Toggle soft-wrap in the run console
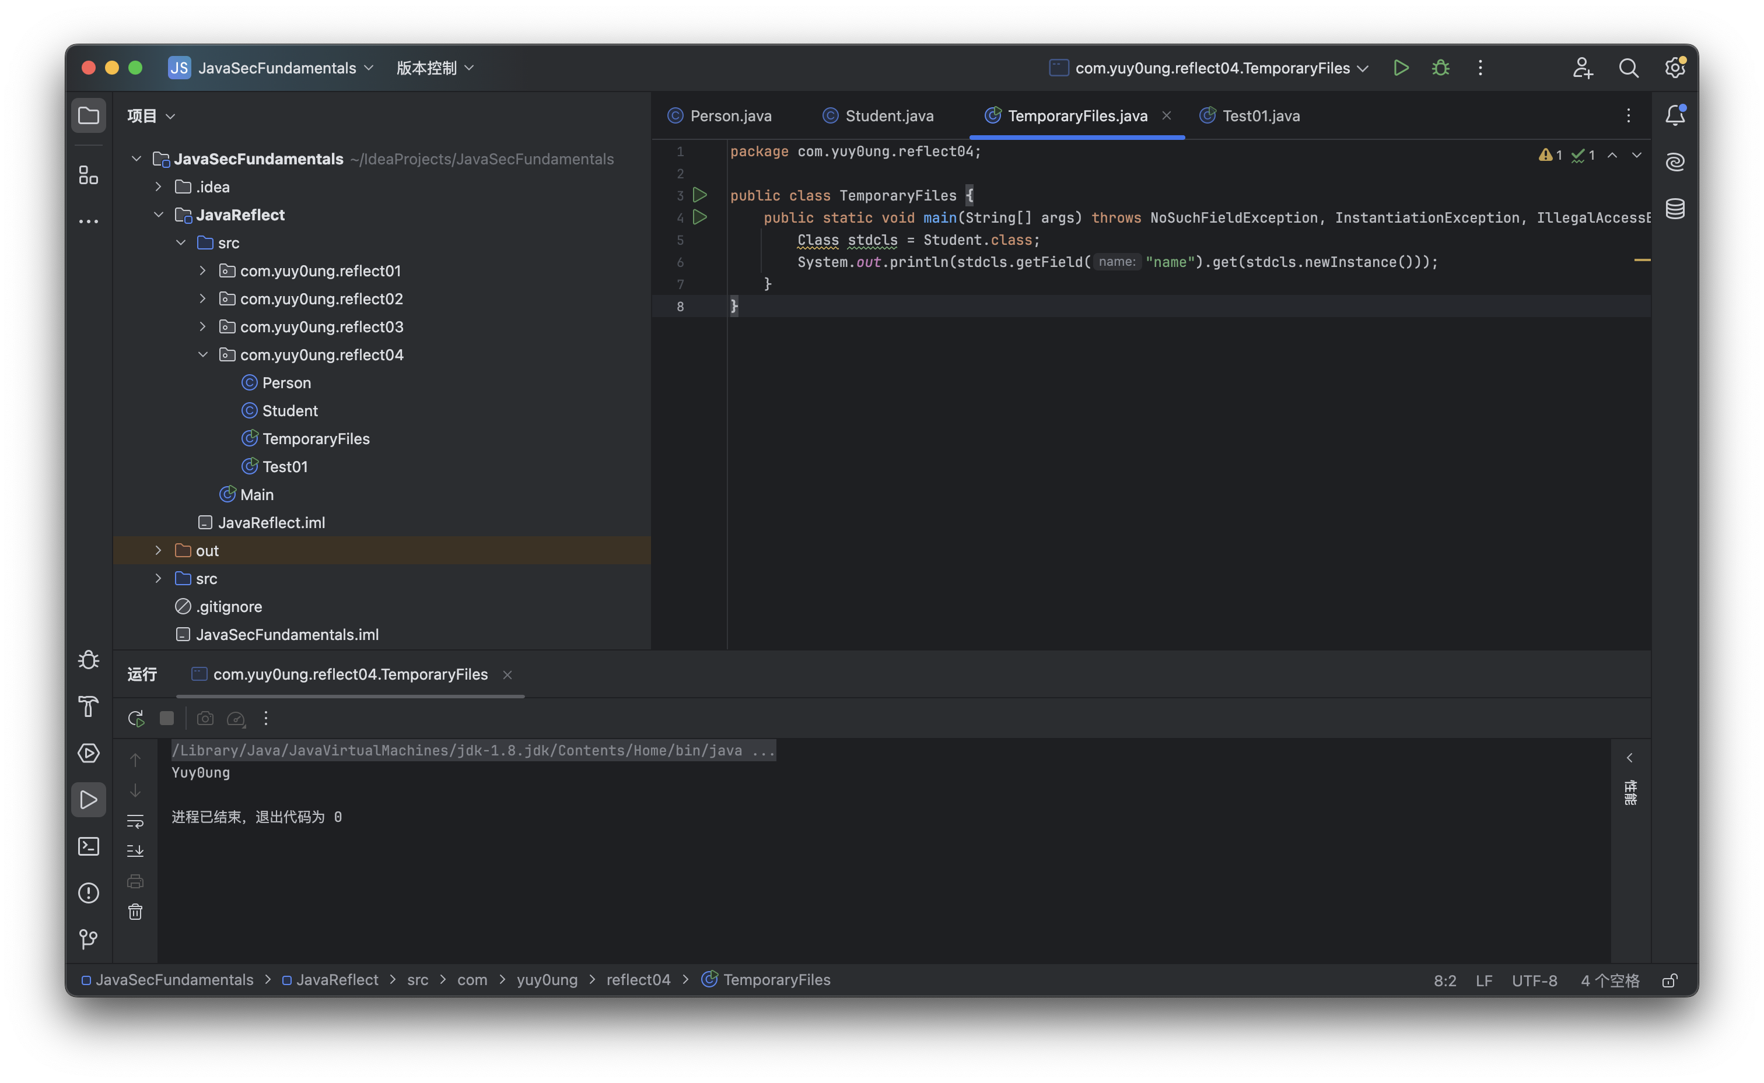 click(x=135, y=821)
